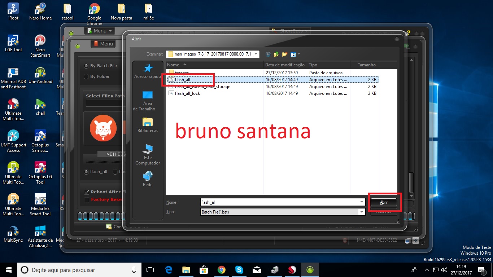The width and height of the screenshot is (493, 277).
Task: Toggle the Reboot After Flash checkbox
Action: point(87,192)
